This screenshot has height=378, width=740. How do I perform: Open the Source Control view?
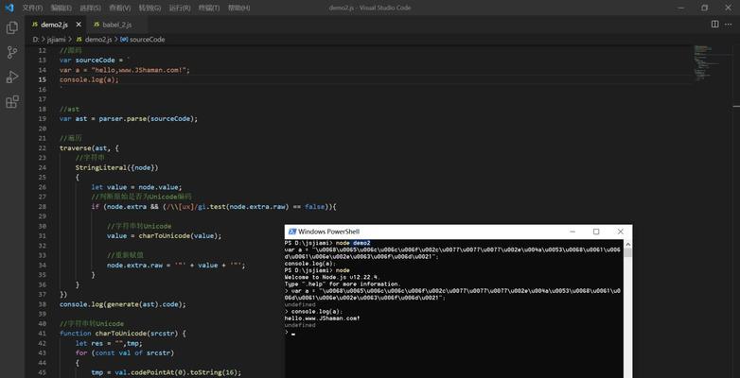point(12,52)
